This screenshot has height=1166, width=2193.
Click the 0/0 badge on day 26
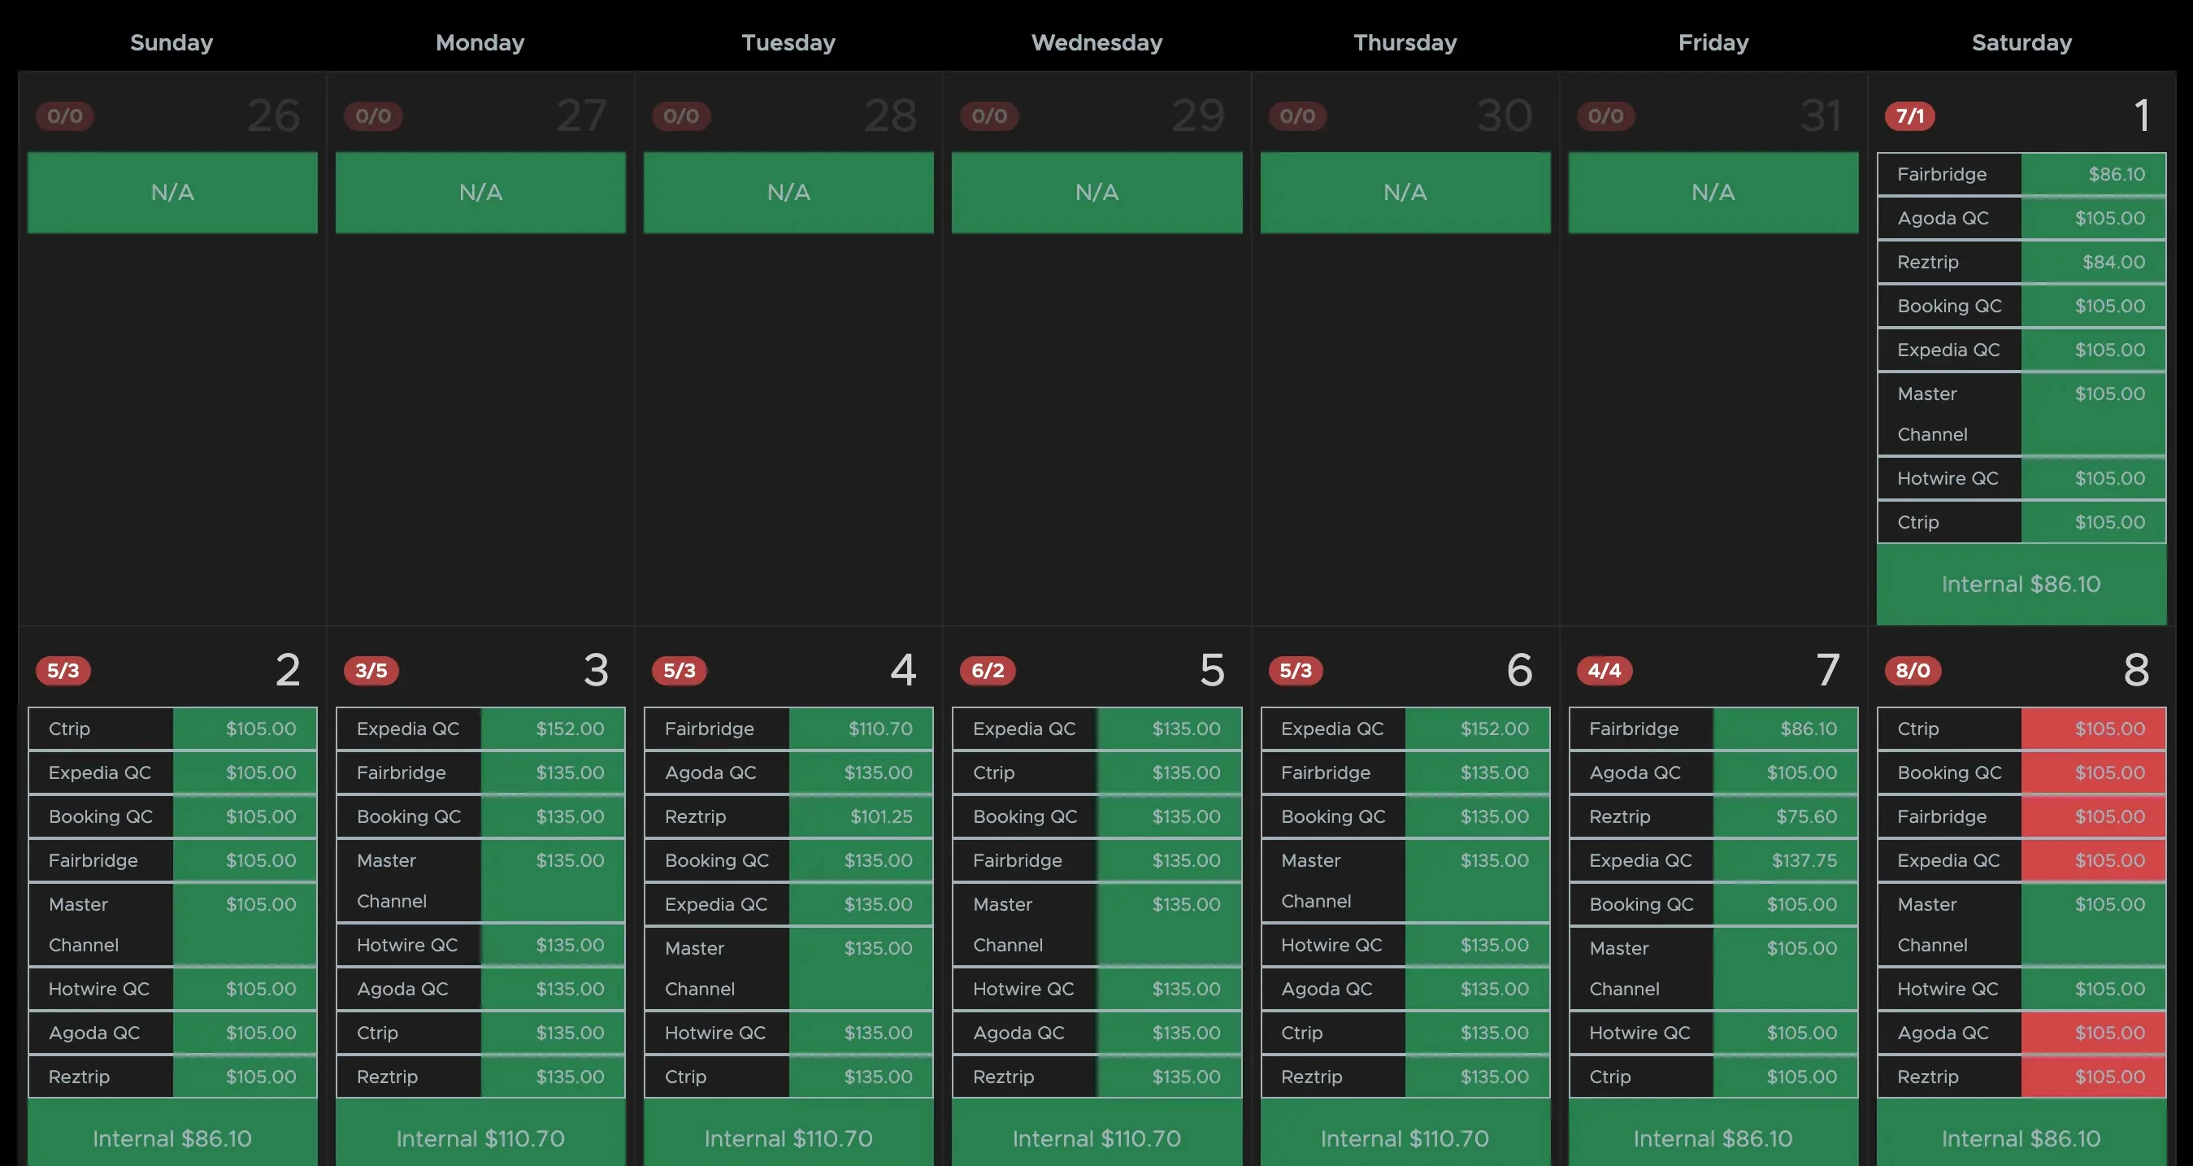pyautogui.click(x=65, y=115)
